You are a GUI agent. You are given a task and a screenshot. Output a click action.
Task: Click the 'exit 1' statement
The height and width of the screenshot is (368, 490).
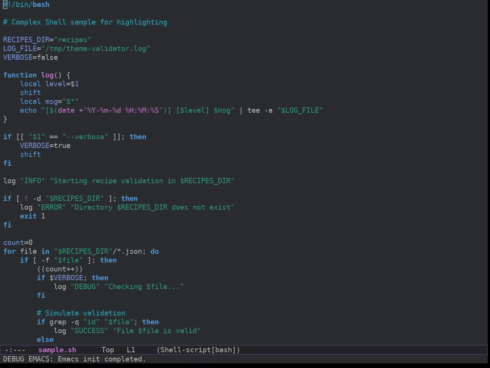coord(33,216)
